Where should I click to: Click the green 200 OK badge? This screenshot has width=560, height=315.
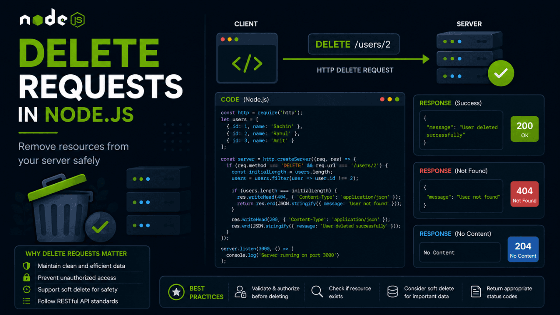tap(525, 129)
